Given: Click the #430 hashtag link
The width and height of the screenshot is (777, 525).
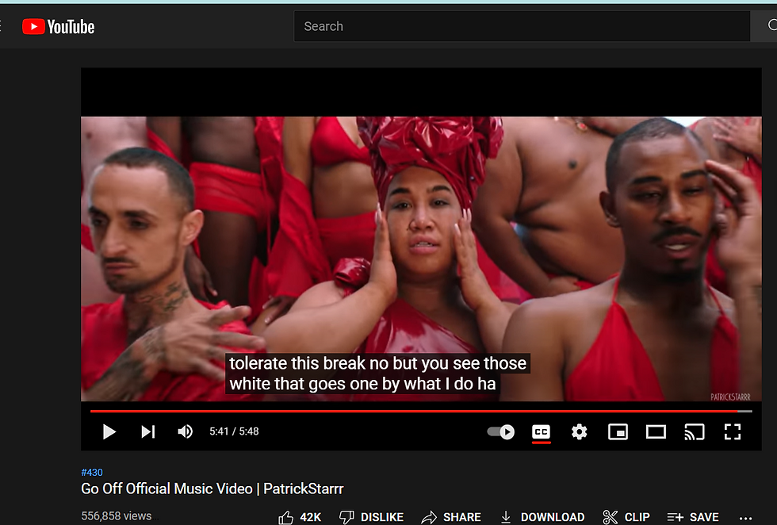Looking at the screenshot, I should (x=92, y=473).
